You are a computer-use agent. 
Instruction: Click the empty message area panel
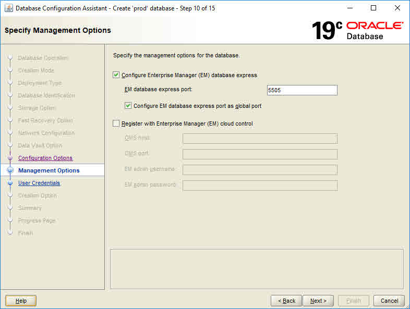(257, 268)
